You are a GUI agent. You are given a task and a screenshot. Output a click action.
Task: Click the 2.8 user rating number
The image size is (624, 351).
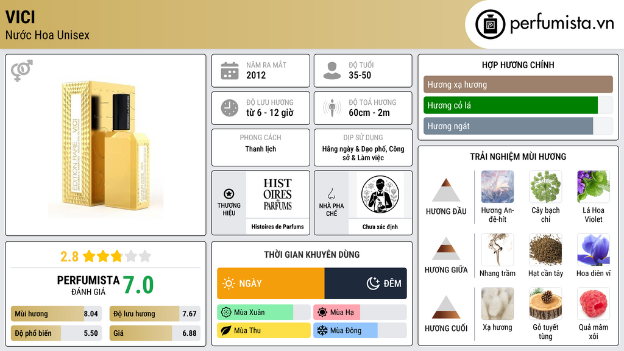pyautogui.click(x=69, y=257)
